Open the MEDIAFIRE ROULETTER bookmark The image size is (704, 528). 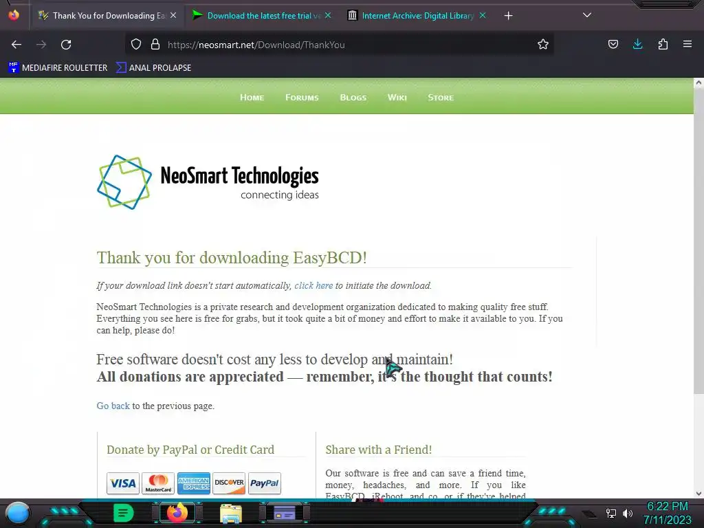[x=58, y=68]
